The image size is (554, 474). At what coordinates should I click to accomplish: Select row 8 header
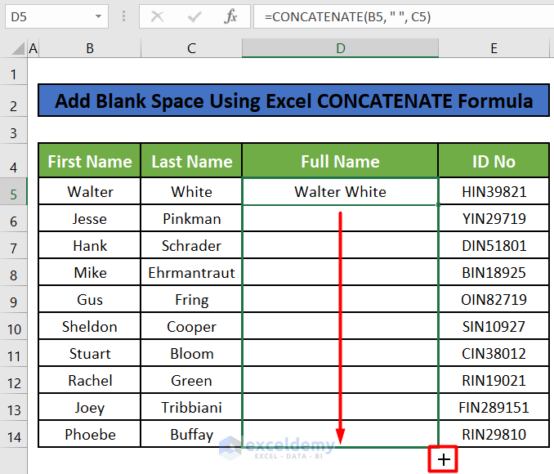coord(13,272)
